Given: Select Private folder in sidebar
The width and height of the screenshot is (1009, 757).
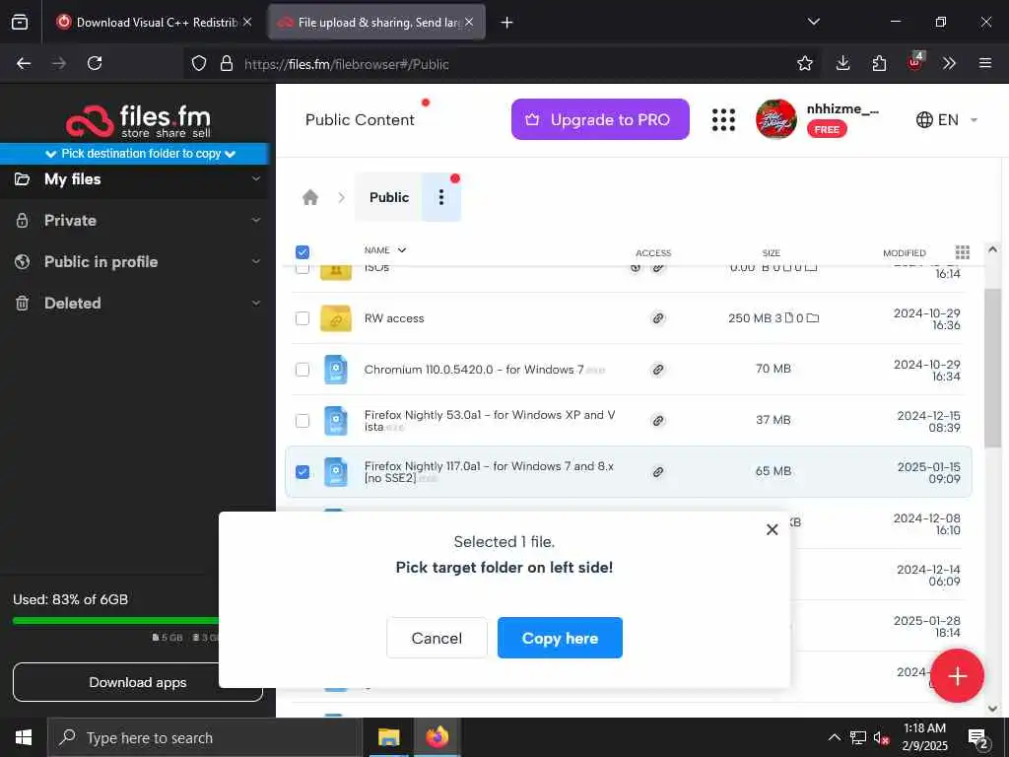Looking at the screenshot, I should tap(70, 220).
